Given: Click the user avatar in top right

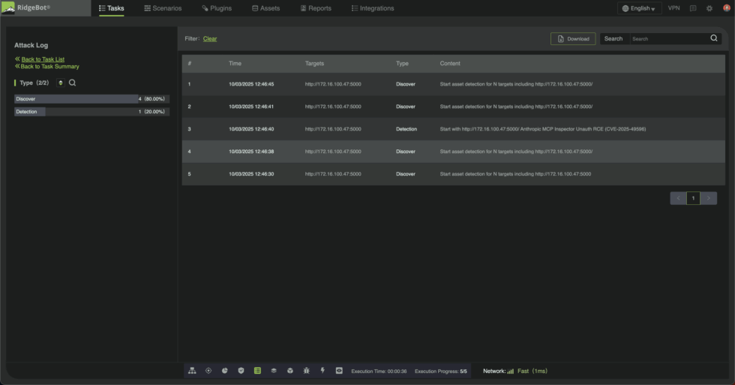Looking at the screenshot, I should click(726, 8).
